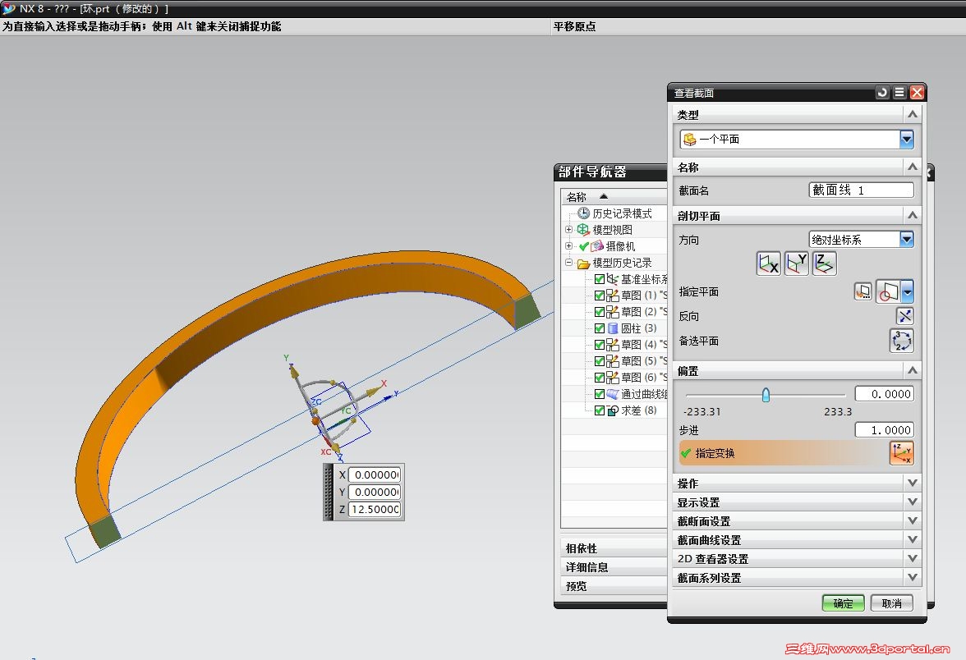Uncheck the 草图 (1) checkbox
Viewport: 966px width, 660px height.
click(599, 296)
